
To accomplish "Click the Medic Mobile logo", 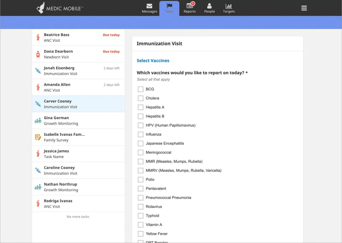I will click(59, 8).
